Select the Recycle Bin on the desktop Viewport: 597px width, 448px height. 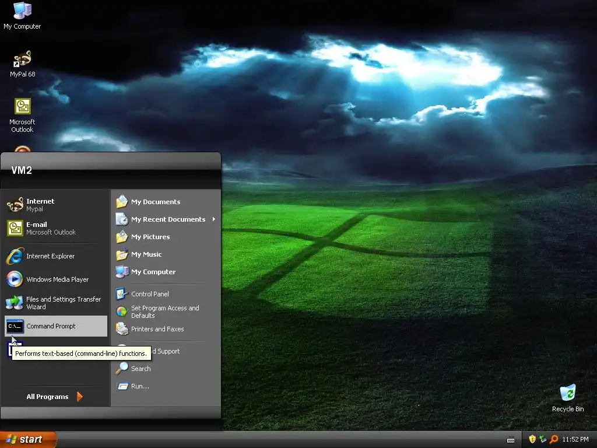click(x=568, y=398)
